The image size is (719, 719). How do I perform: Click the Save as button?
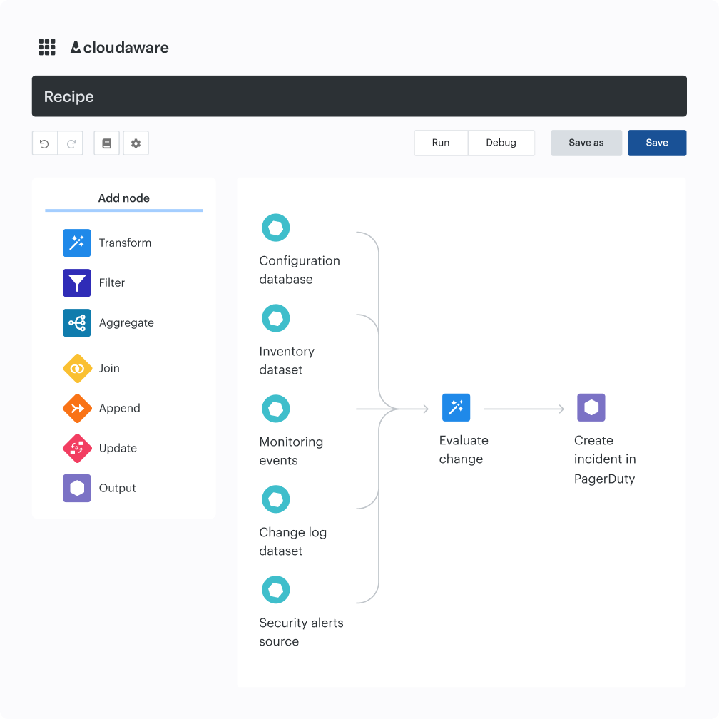pos(586,143)
